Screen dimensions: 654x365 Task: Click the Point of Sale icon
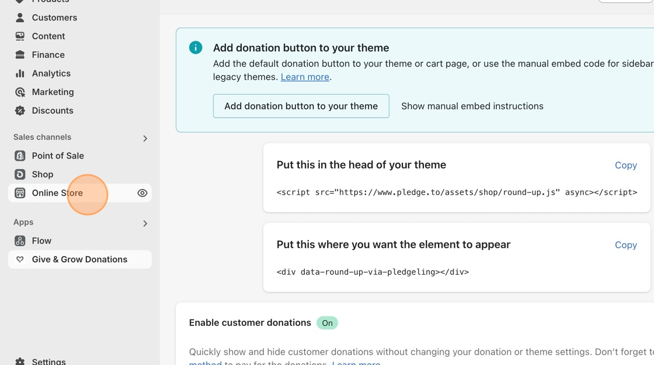pos(20,156)
